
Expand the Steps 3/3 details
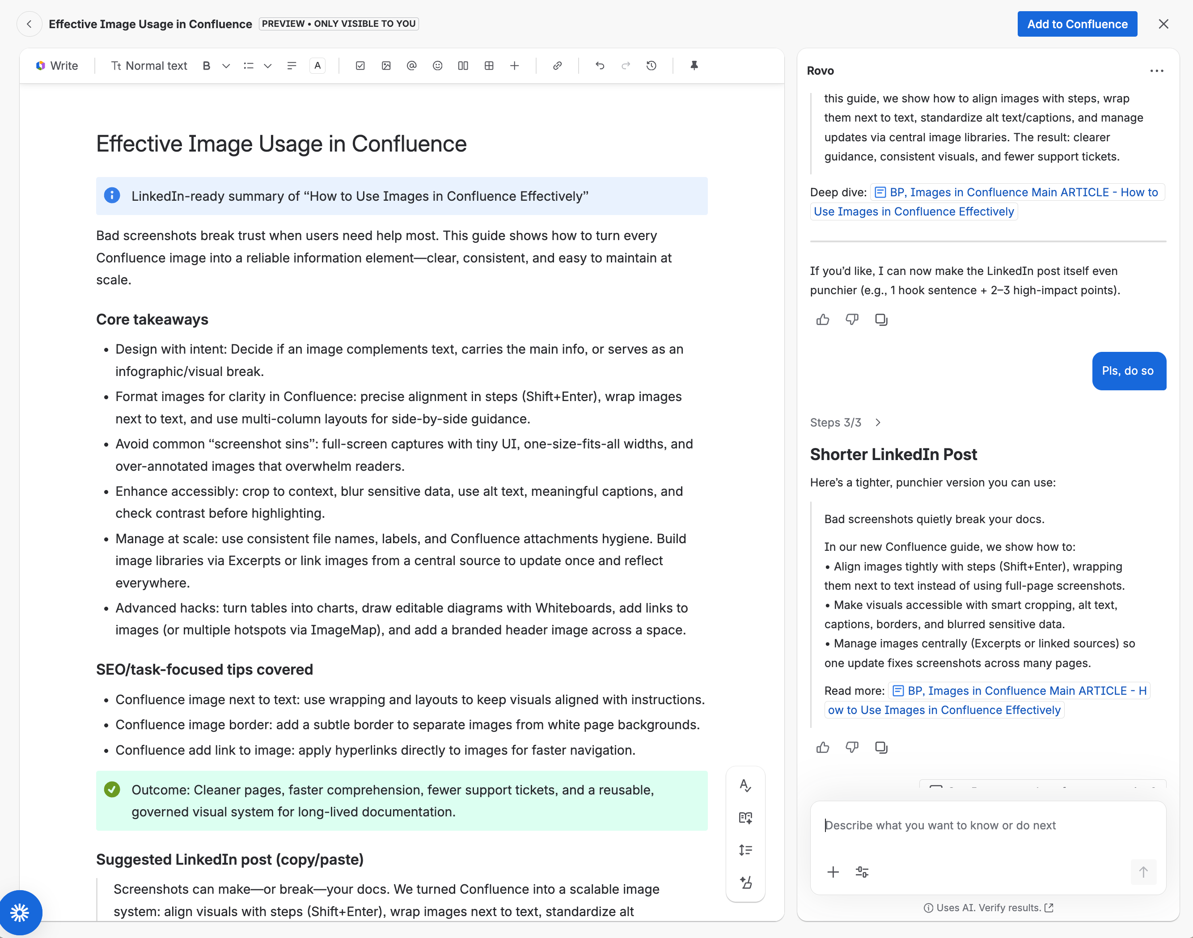878,423
